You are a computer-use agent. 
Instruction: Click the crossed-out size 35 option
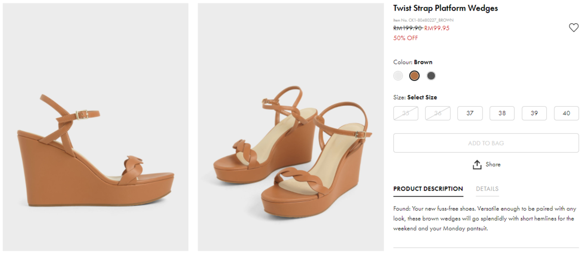(x=406, y=113)
